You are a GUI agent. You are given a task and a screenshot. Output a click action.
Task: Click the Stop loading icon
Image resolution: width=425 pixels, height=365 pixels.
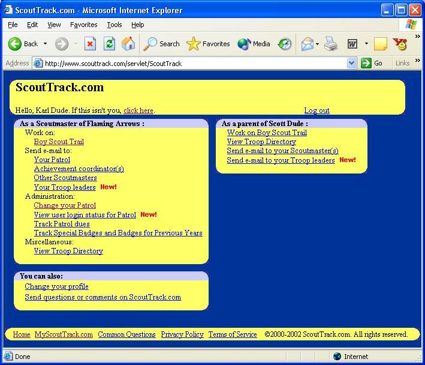pyautogui.click(x=90, y=44)
